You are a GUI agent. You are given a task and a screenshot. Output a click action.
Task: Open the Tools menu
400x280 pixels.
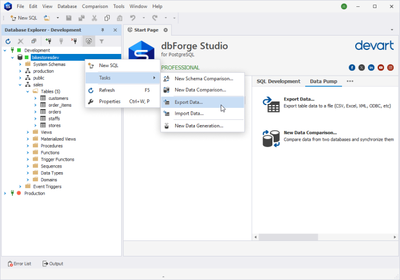coord(118,6)
